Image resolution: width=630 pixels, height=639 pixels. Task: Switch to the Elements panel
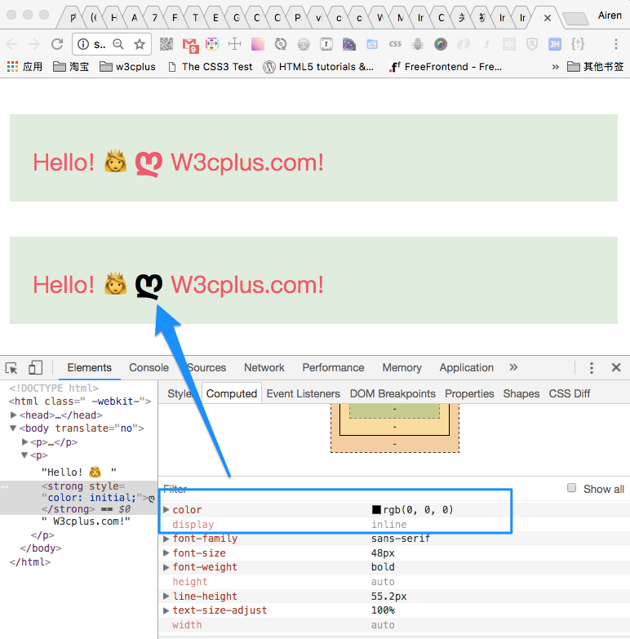point(89,367)
